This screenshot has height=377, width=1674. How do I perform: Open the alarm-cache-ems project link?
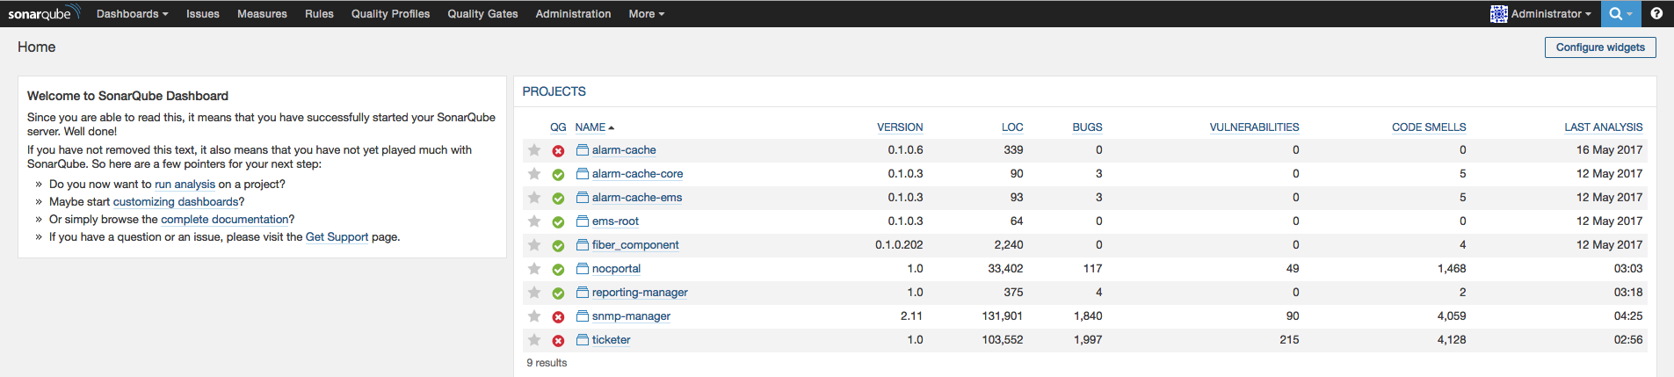point(636,198)
